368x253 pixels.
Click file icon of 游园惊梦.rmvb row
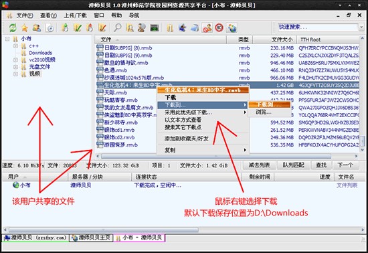tap(100, 145)
